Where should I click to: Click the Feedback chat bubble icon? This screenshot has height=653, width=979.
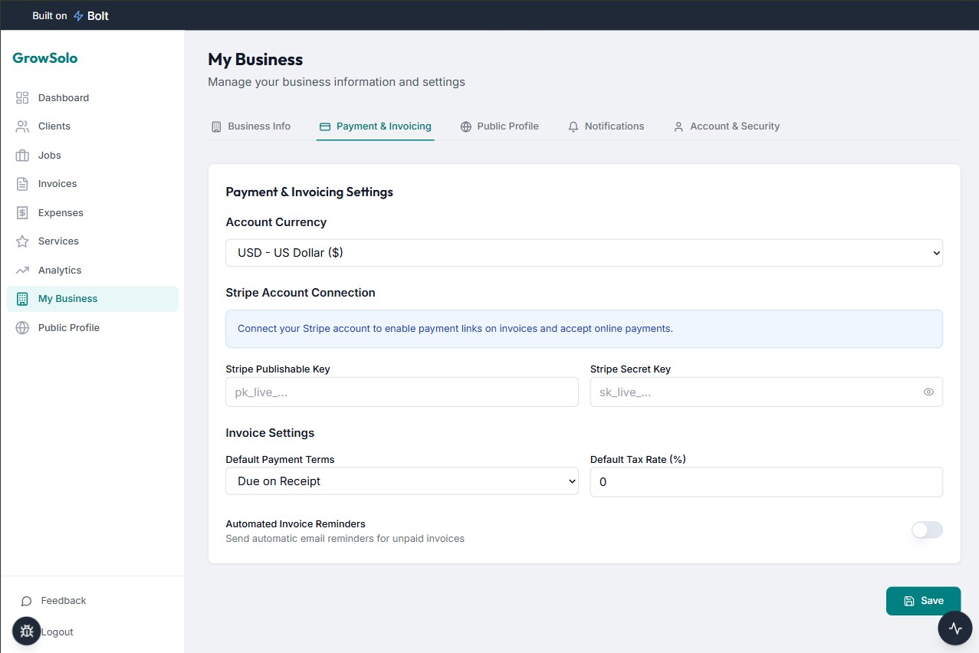27,601
